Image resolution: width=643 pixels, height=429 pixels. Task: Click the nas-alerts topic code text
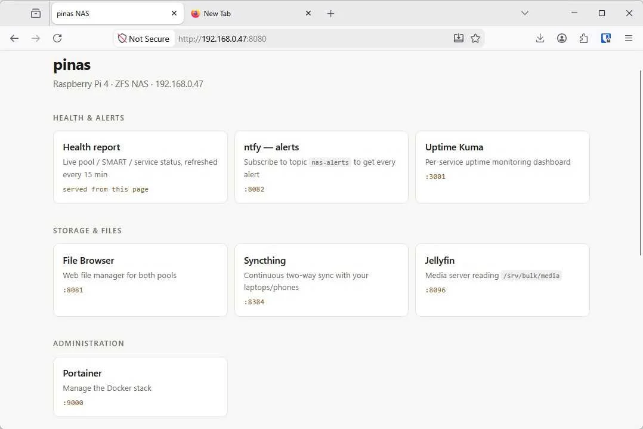pyautogui.click(x=330, y=162)
